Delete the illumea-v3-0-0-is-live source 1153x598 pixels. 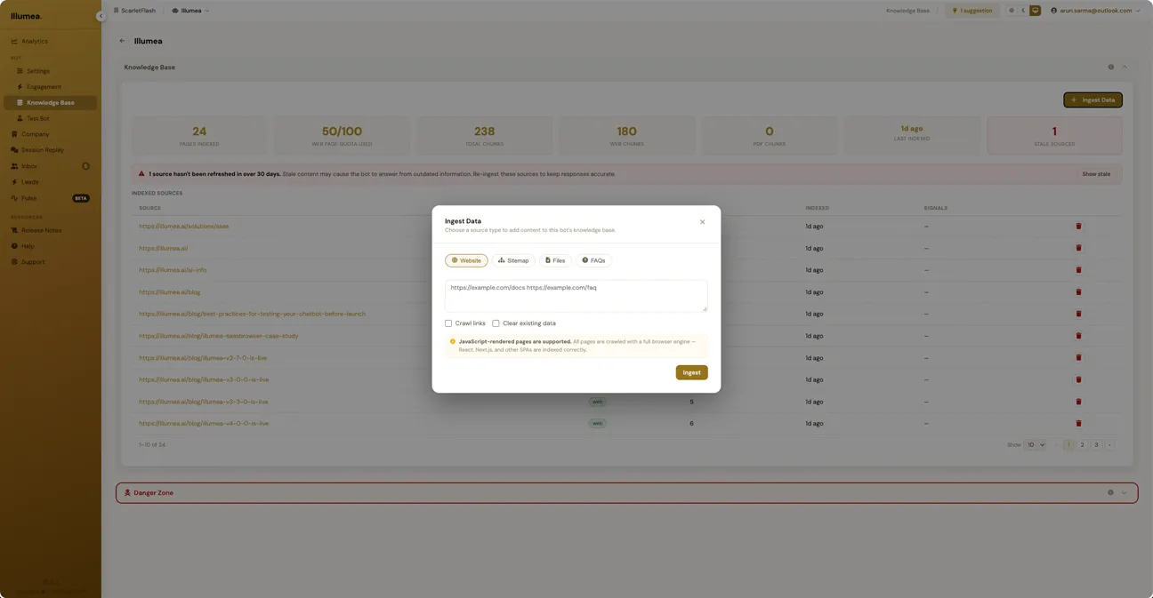coord(1078,379)
